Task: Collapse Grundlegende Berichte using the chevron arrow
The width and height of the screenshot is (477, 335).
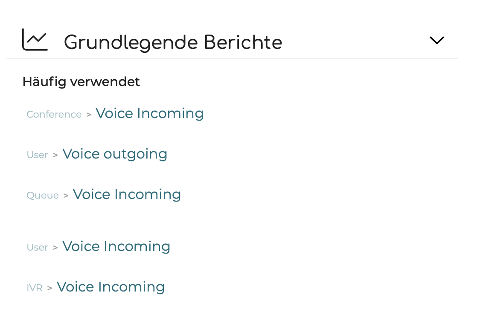Action: (x=436, y=40)
